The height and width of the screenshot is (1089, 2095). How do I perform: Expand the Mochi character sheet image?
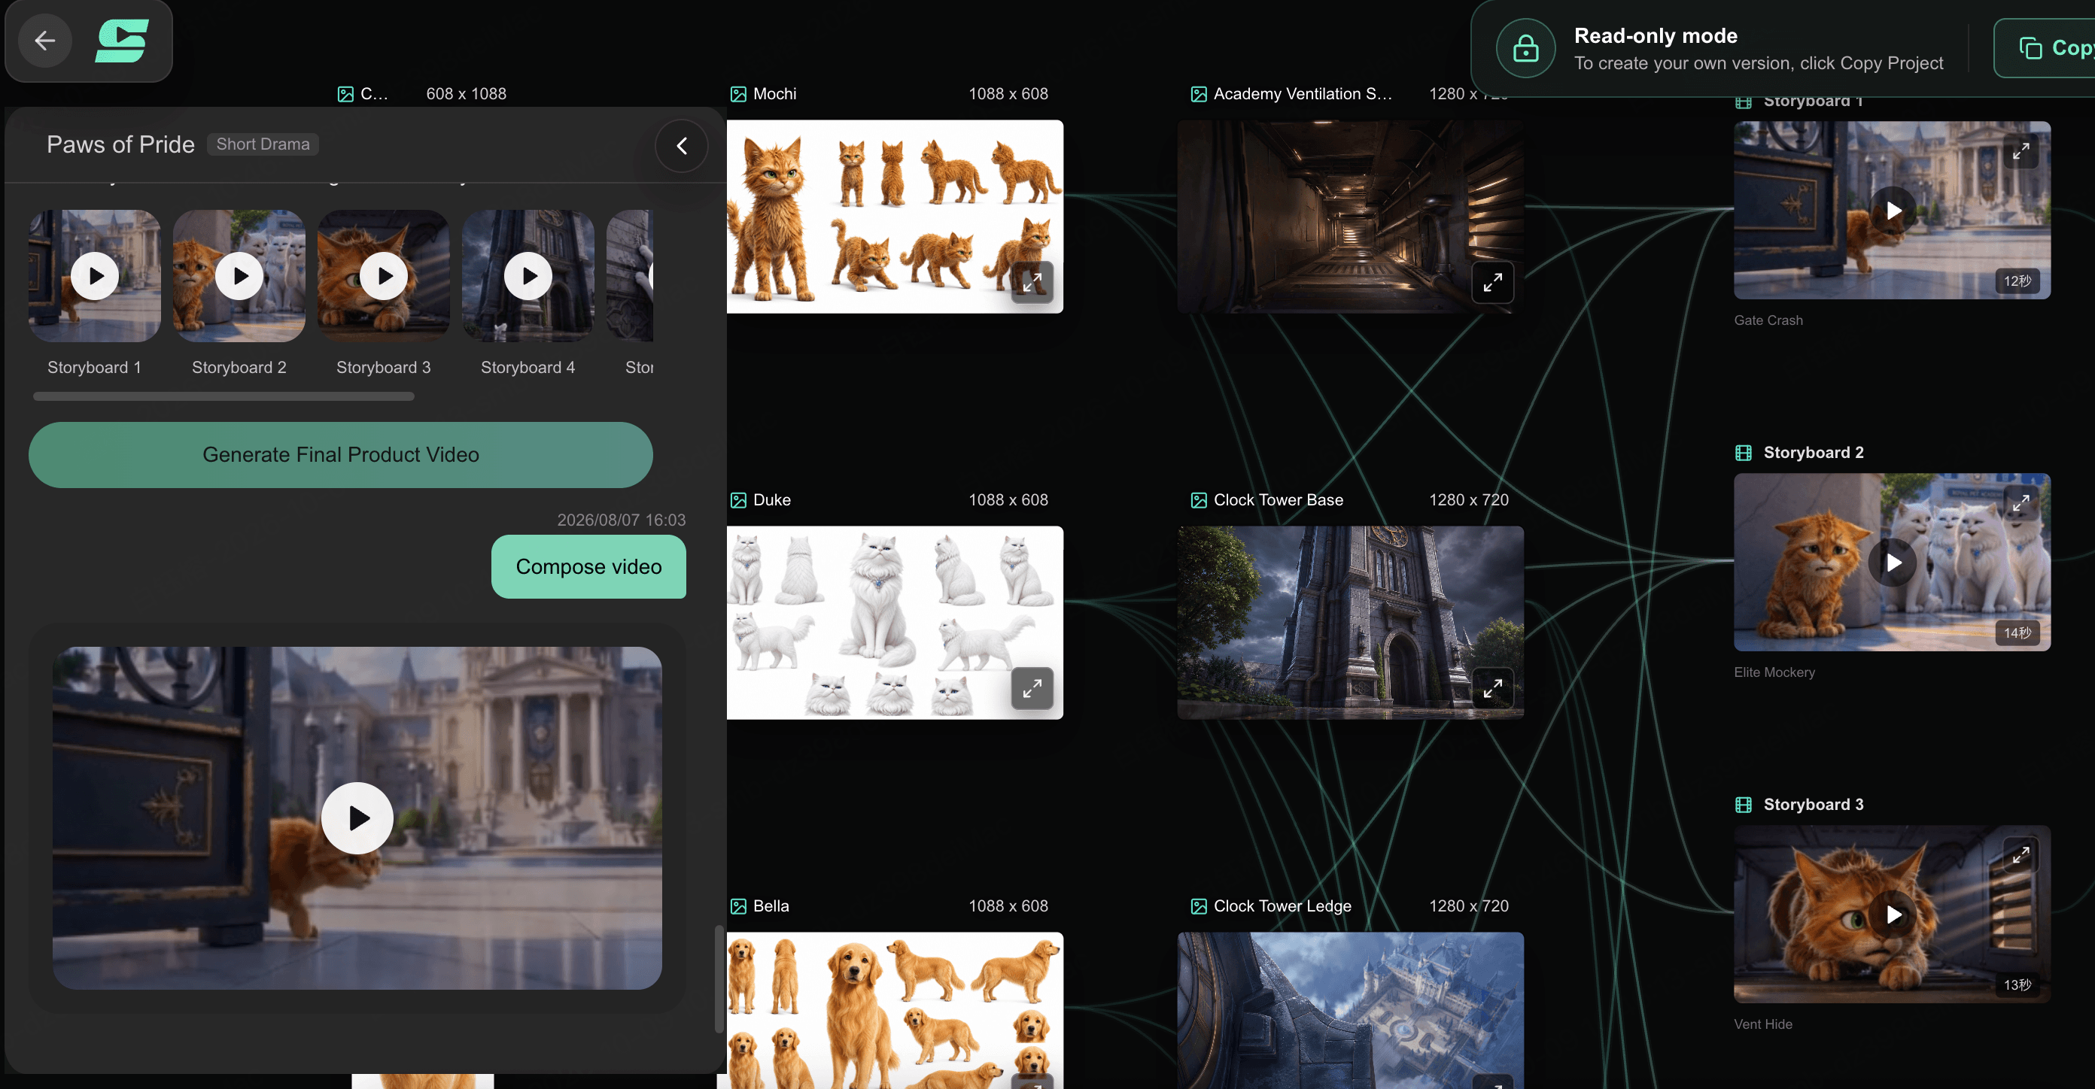point(1032,282)
